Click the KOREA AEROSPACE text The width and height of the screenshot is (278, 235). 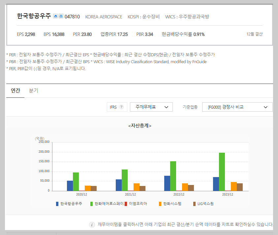[x=104, y=17]
